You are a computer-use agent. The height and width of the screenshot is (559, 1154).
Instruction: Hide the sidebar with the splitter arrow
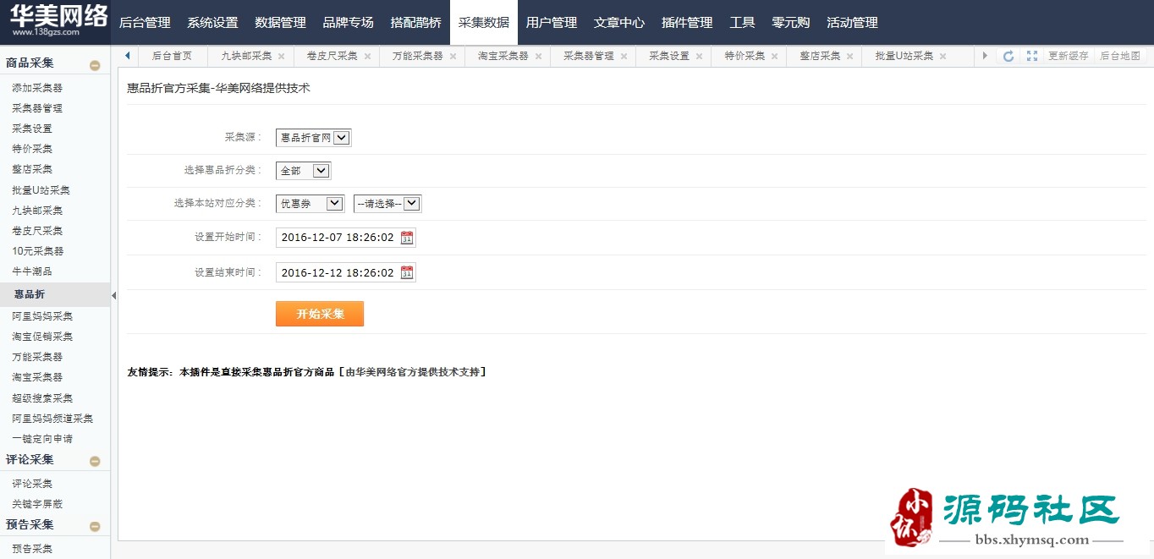114,295
